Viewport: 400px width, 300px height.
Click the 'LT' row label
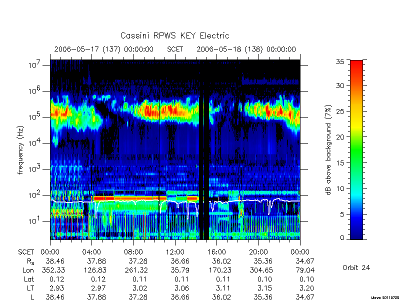tap(30, 288)
